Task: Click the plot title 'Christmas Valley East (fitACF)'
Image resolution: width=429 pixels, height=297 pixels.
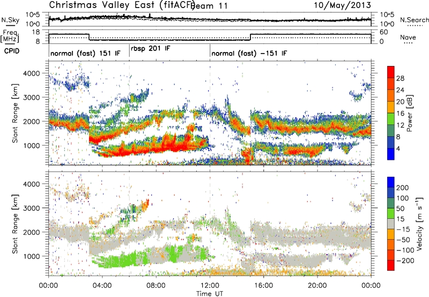Action: [x=122, y=5]
